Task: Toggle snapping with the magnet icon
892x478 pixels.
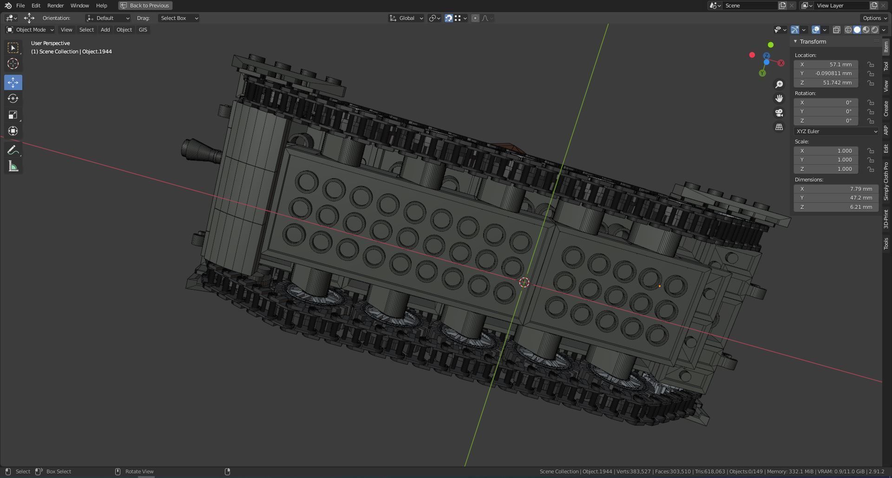Action: point(448,18)
